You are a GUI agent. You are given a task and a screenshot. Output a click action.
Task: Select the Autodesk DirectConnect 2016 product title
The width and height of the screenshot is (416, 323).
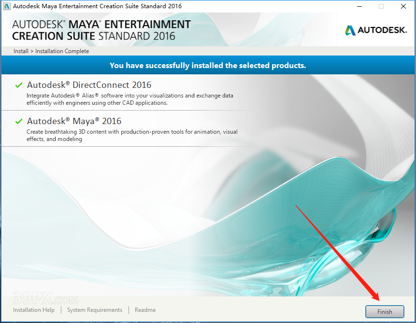(89, 85)
